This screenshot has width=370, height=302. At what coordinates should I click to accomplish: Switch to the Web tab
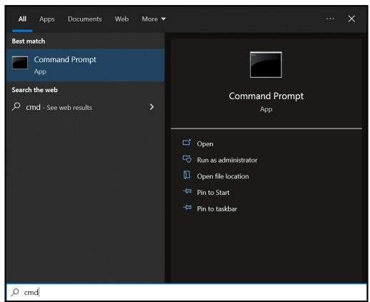click(121, 19)
